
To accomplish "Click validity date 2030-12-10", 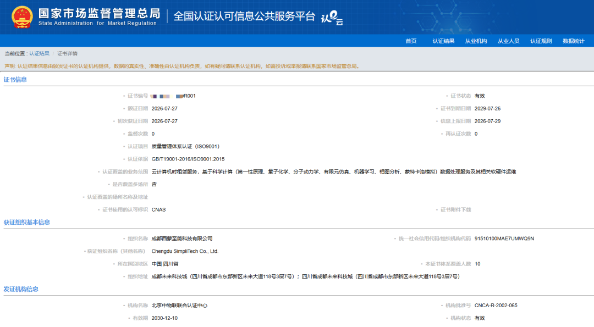I will [164, 318].
